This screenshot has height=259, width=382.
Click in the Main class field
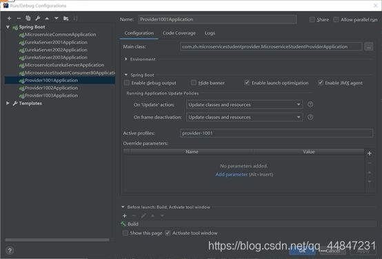click(271, 46)
